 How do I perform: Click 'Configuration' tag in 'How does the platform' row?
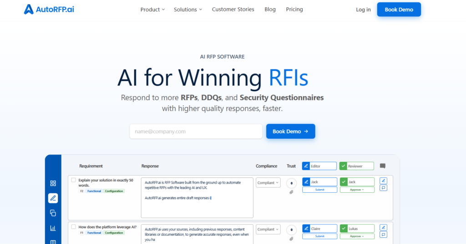tap(114, 233)
